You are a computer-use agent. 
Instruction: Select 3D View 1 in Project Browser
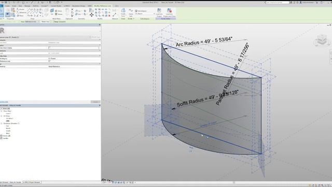click(x=9, y=118)
